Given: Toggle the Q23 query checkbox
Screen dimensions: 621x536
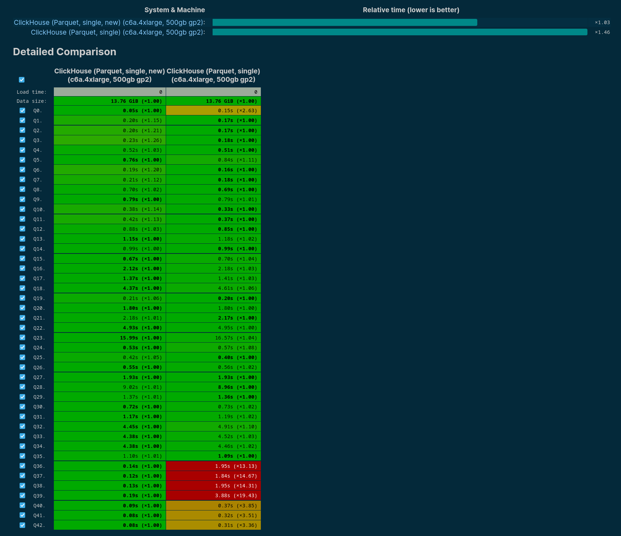Looking at the screenshot, I should (x=22, y=337).
